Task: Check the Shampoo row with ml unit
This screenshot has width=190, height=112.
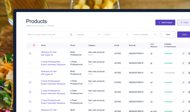Action: tap(30, 73)
